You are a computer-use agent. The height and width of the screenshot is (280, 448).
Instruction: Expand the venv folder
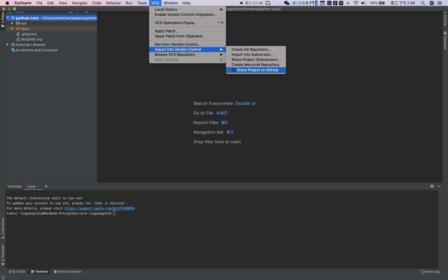[x=12, y=29]
